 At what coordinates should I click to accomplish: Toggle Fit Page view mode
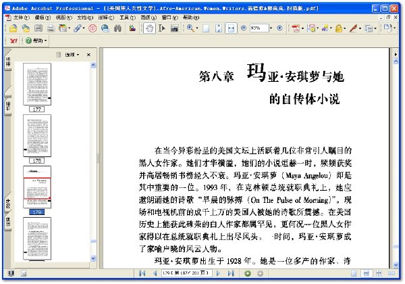tap(218, 29)
